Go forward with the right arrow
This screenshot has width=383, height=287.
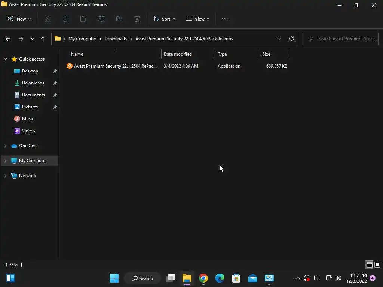coord(21,39)
